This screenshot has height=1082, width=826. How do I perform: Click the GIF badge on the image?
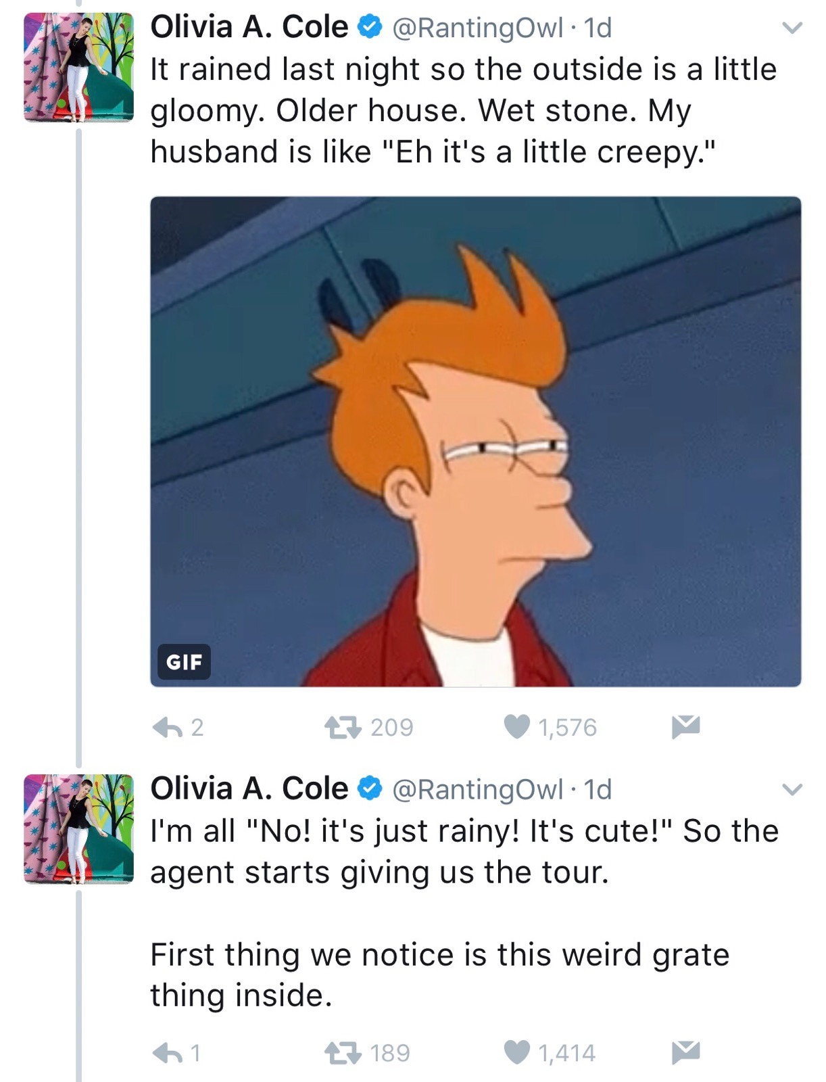[184, 662]
